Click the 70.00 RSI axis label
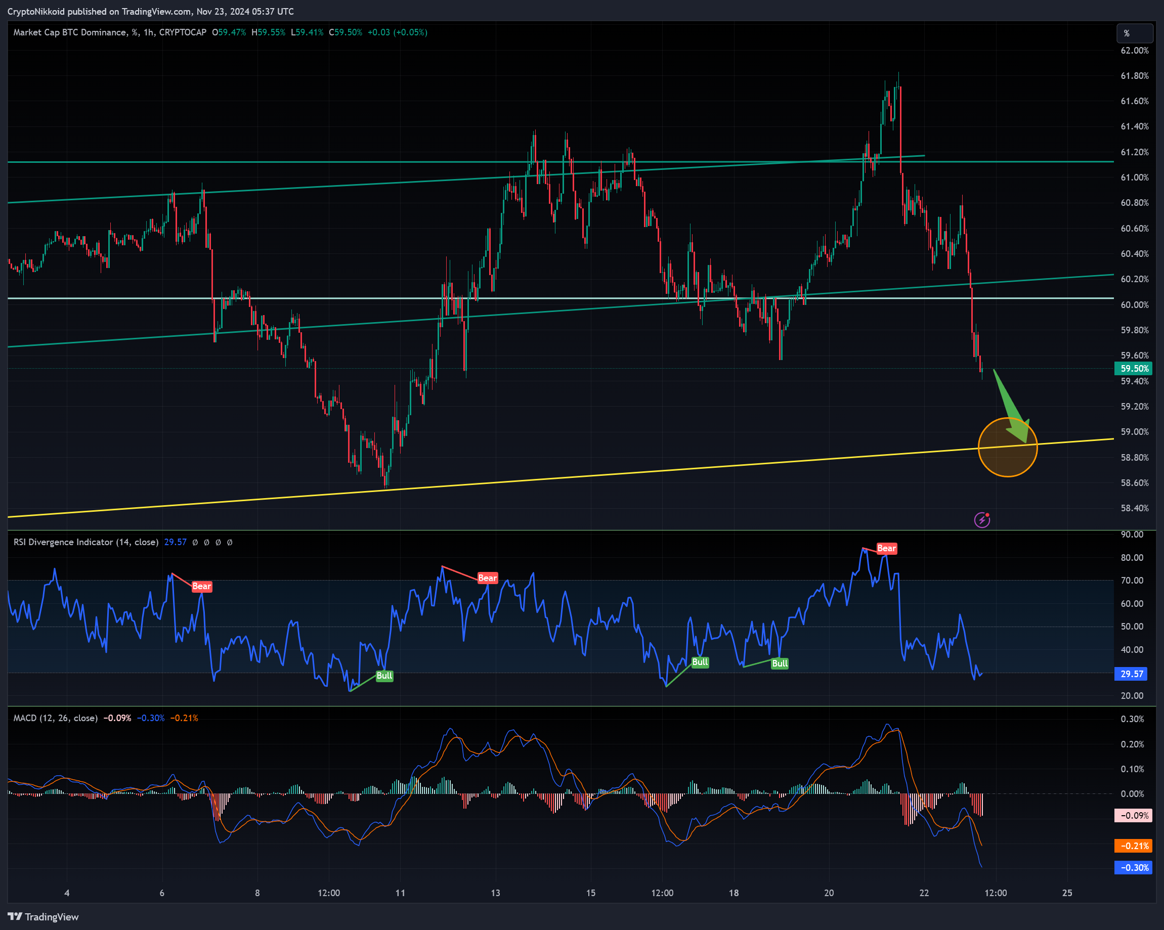The width and height of the screenshot is (1164, 930). point(1132,580)
